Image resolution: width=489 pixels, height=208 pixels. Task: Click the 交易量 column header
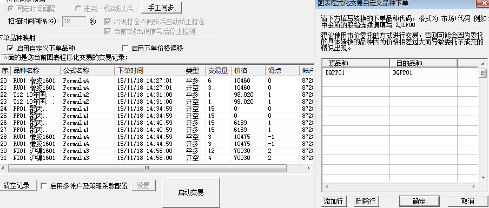(x=219, y=71)
